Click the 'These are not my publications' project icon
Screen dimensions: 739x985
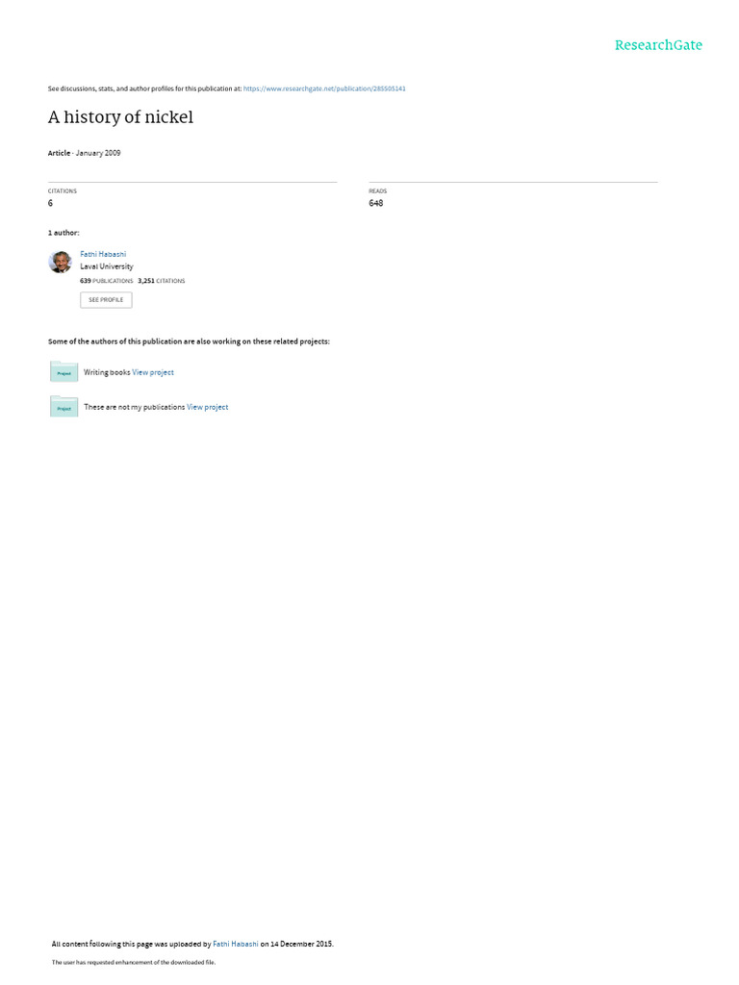pos(64,407)
